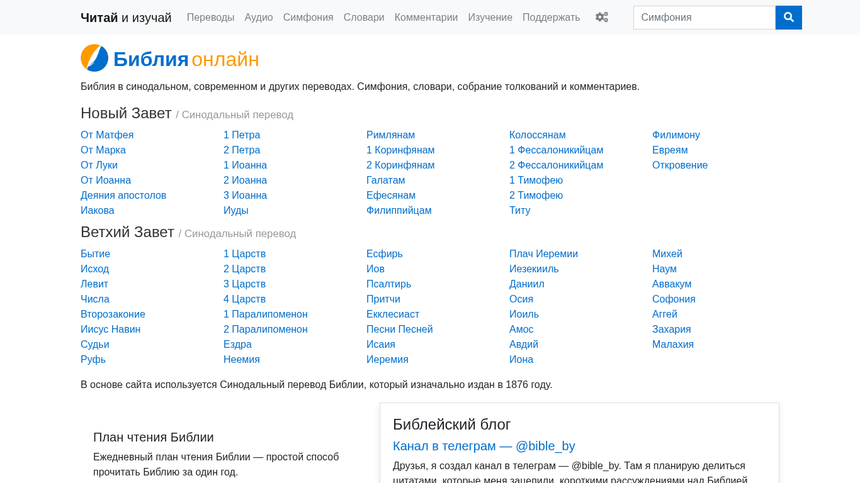The width and height of the screenshot is (860, 483).
Task: Open the Римлянам epistle link
Action: coord(391,135)
